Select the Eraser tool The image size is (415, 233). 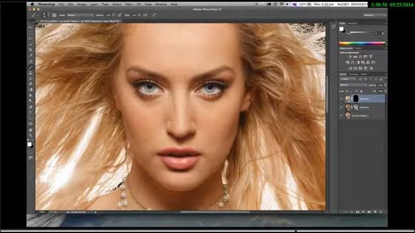coord(30,84)
